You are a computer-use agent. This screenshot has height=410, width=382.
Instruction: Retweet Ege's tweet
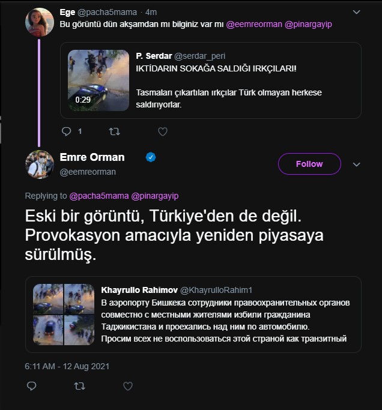(114, 131)
